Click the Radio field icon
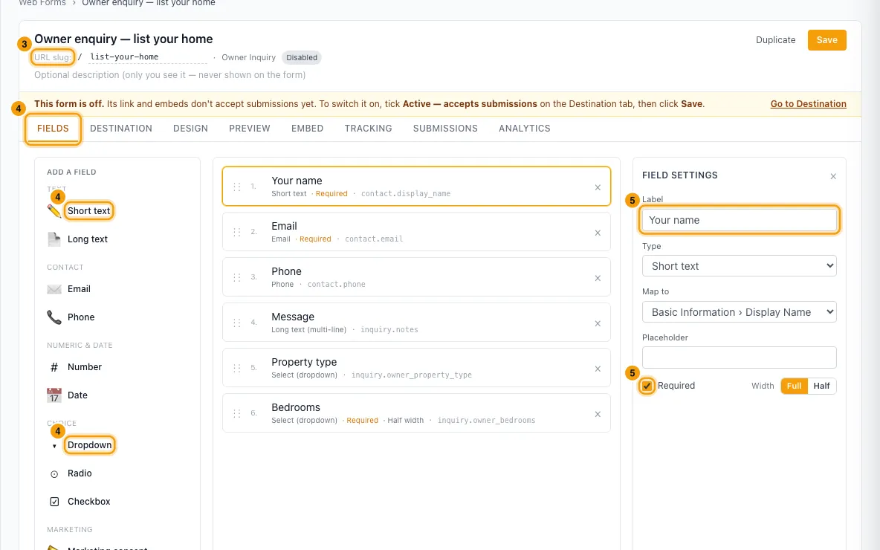The image size is (880, 550). point(54,474)
